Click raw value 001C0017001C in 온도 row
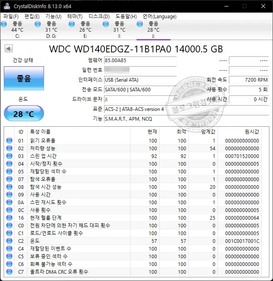The width and height of the screenshot is (273, 281). point(242,241)
